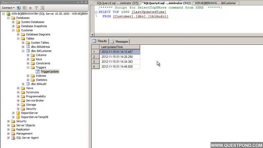Select row header number 3

pos(96,62)
